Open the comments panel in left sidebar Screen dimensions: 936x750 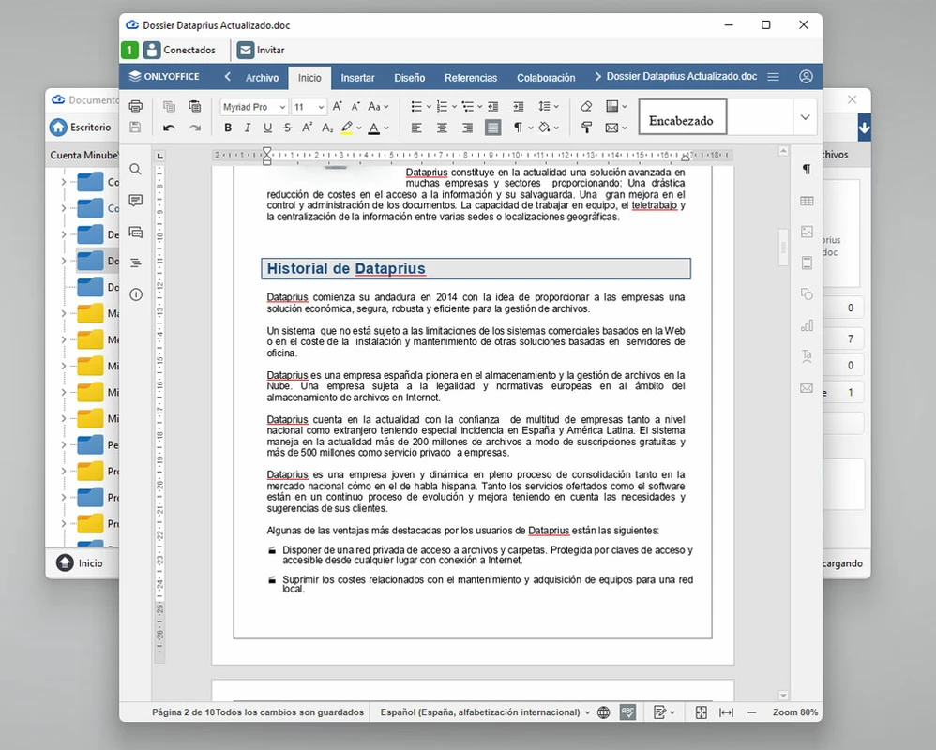(135, 200)
